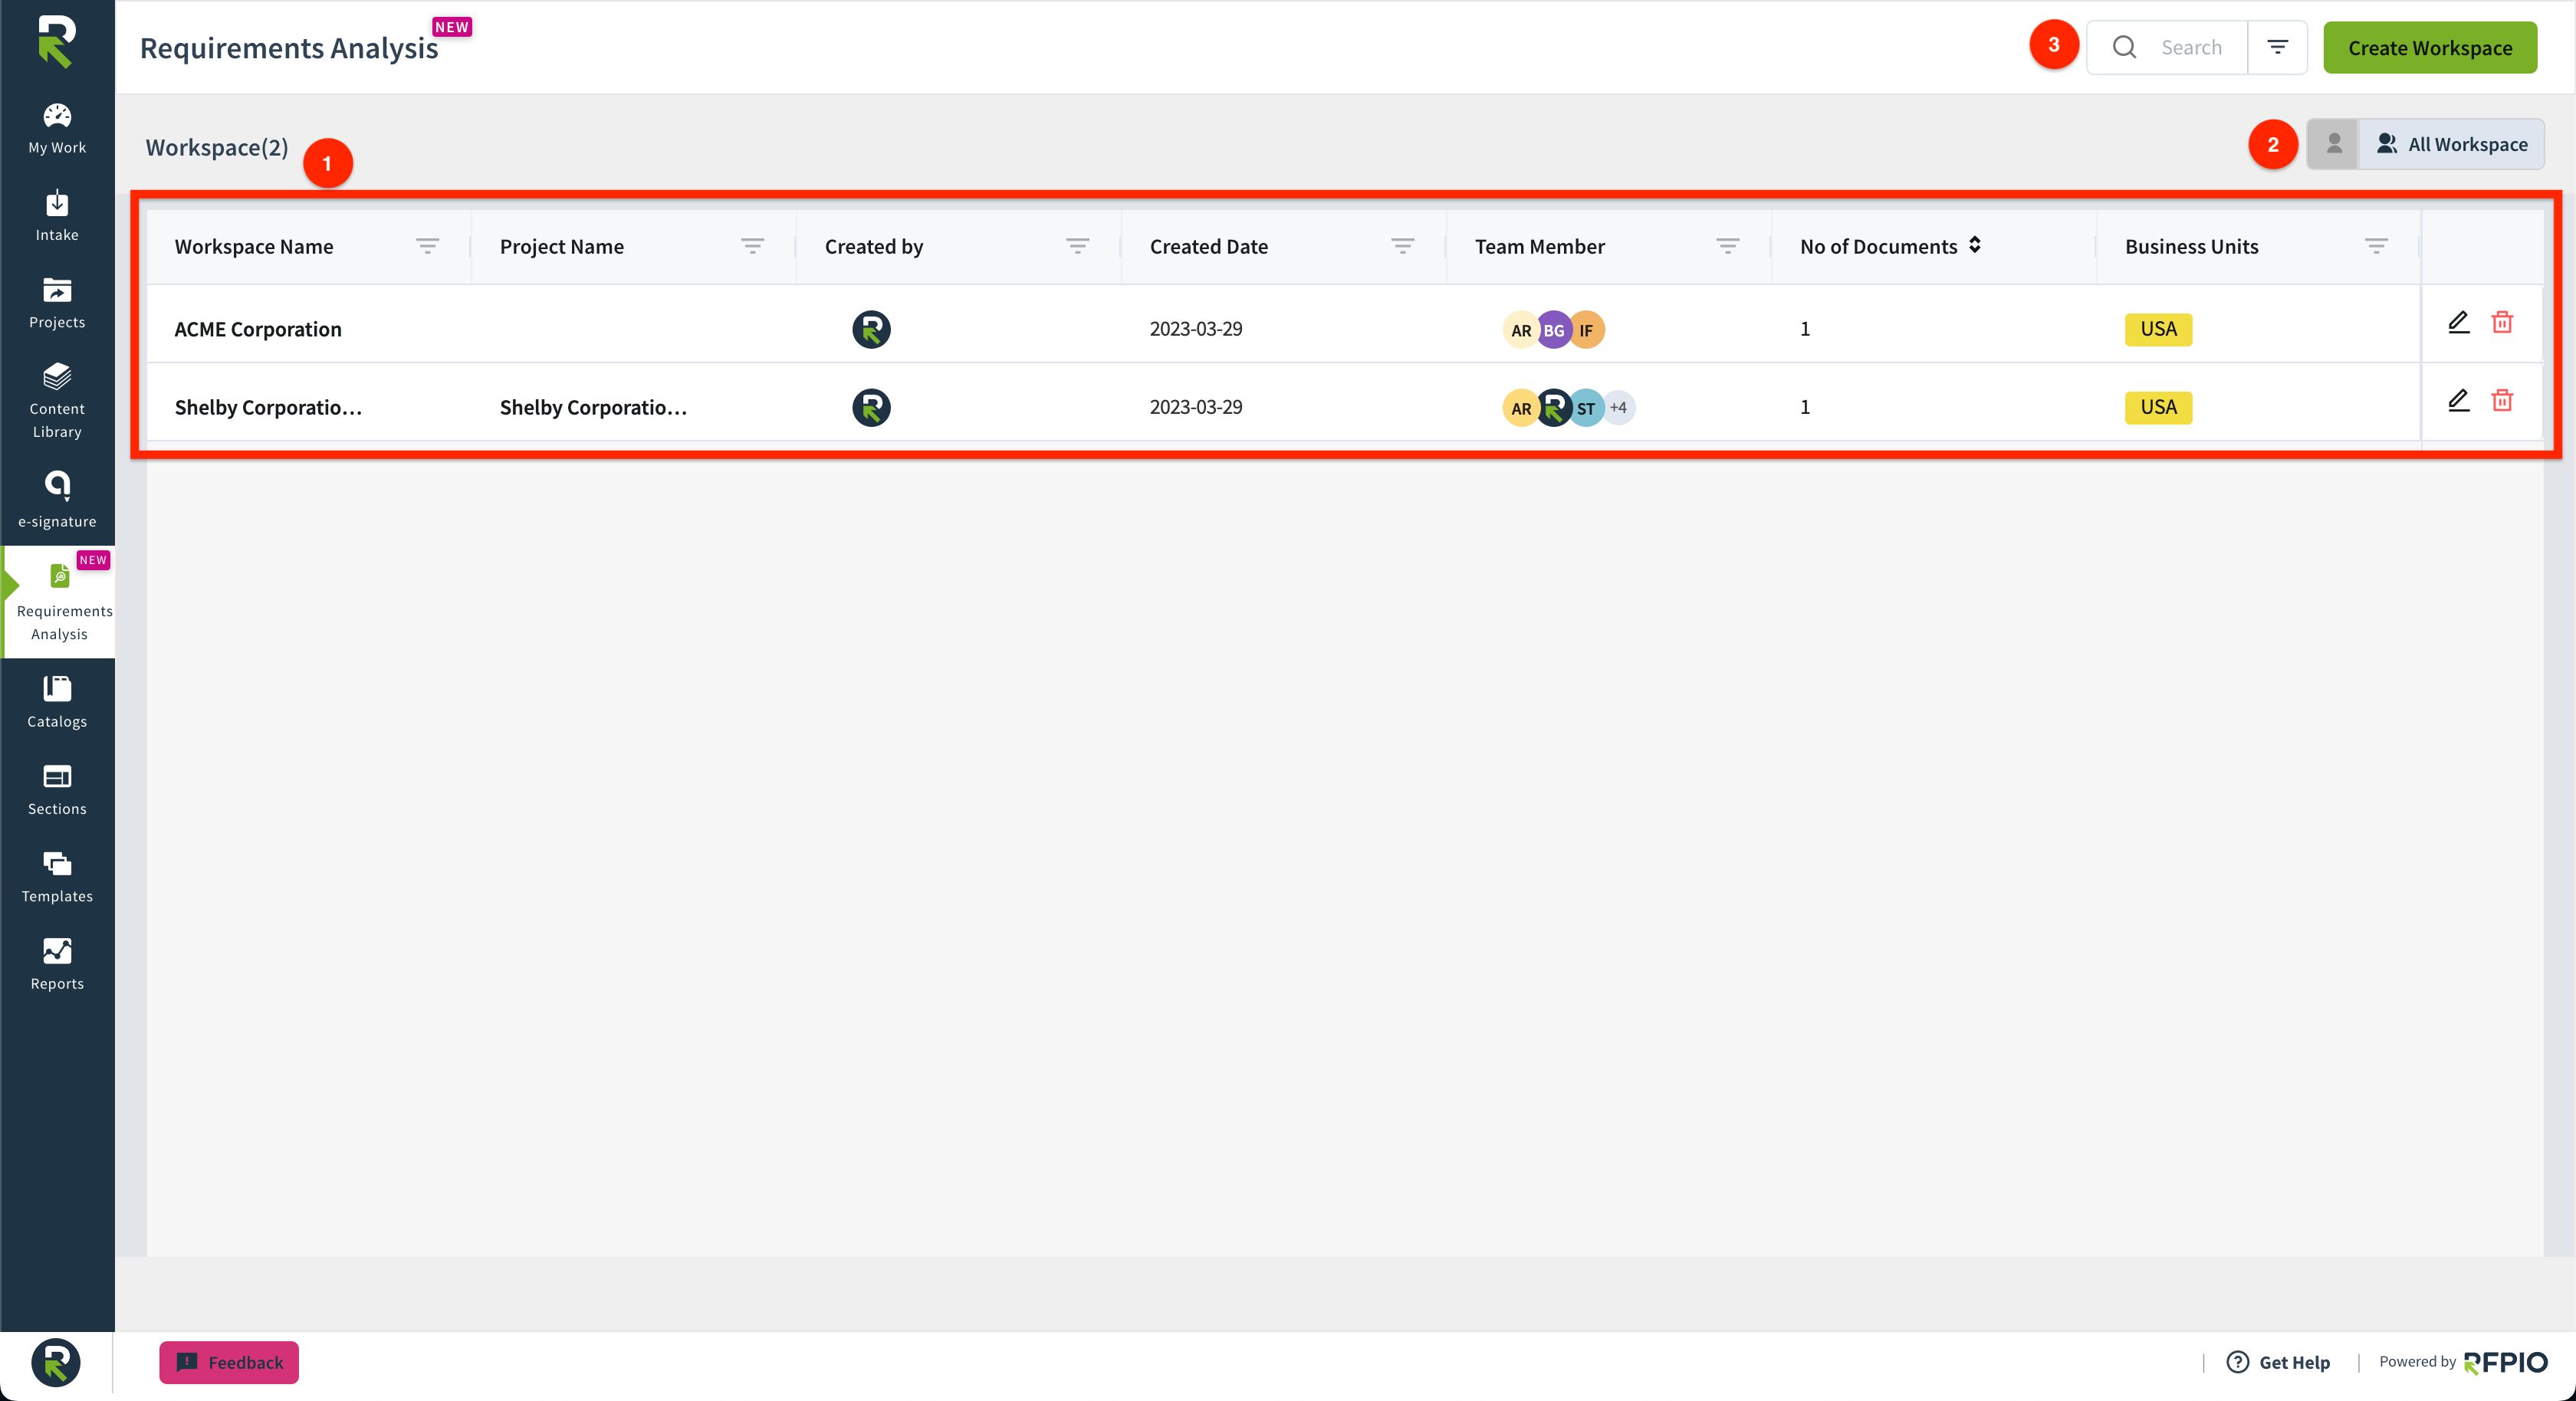Select Requirements Analysis in sidebar
This screenshot has width=2576, height=1401.
click(x=59, y=602)
